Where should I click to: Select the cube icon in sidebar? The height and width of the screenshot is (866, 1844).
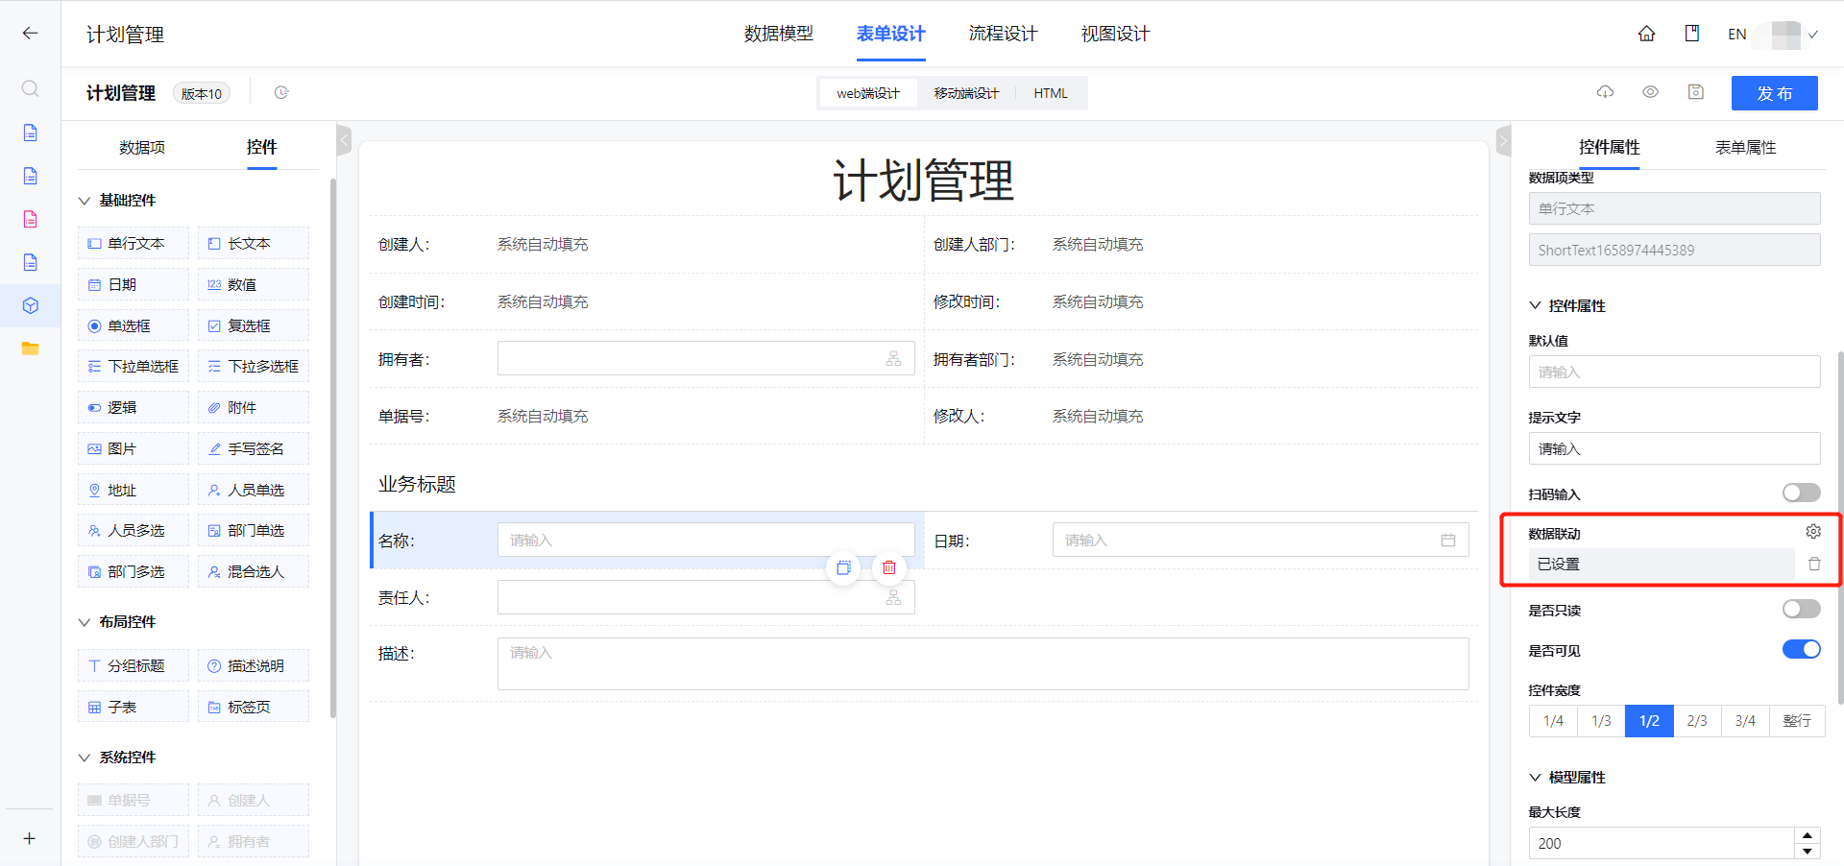(x=30, y=305)
